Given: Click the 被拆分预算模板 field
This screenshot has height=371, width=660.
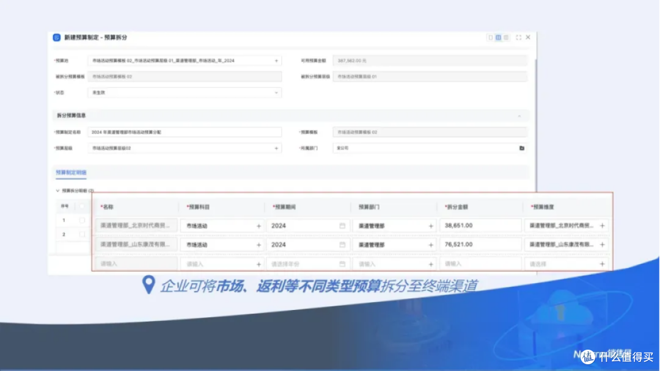Looking at the screenshot, I should (x=185, y=76).
